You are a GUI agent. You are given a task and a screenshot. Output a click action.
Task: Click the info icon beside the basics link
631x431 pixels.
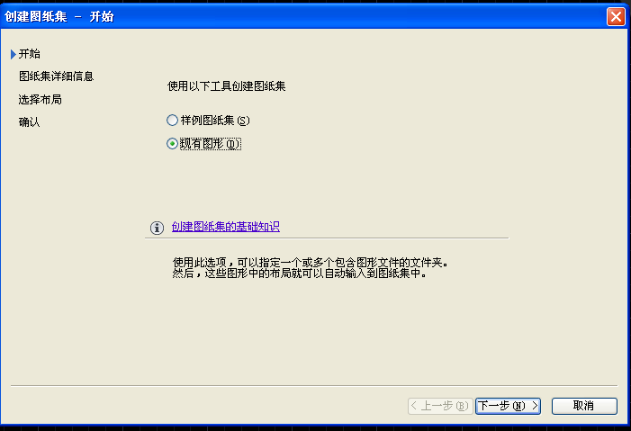coord(157,228)
